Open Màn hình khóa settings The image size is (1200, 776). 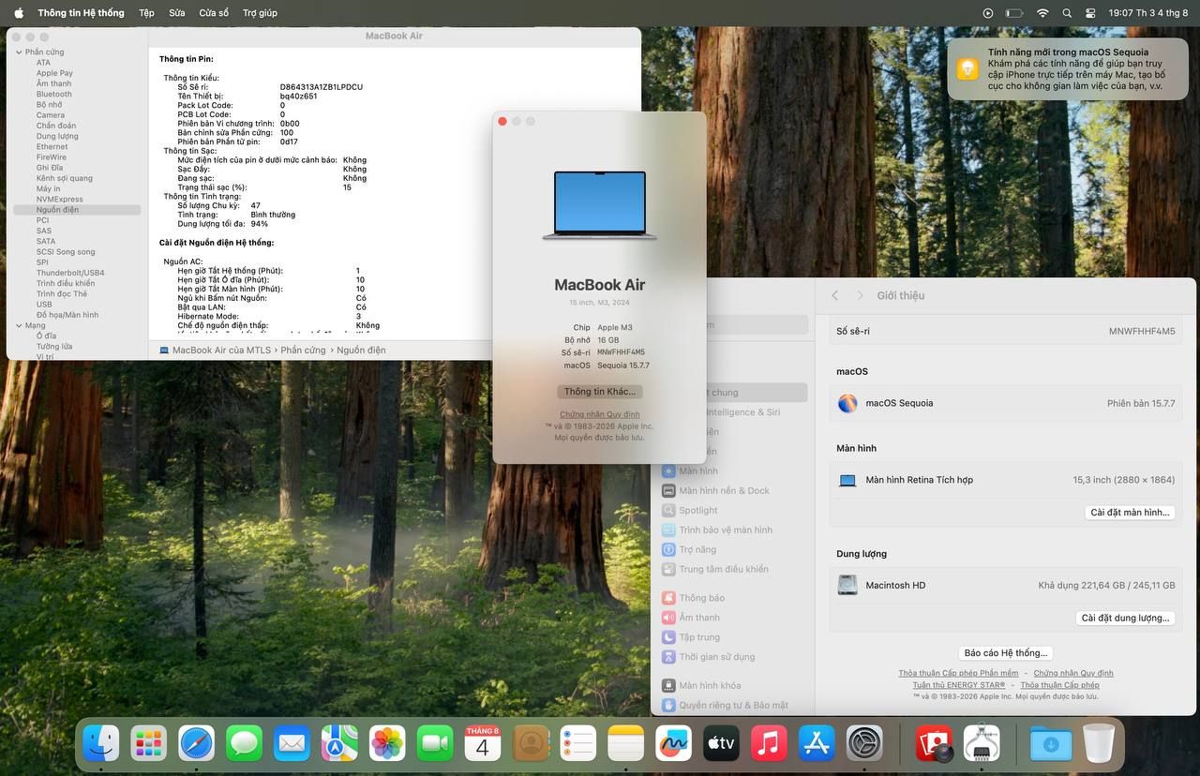click(x=710, y=686)
